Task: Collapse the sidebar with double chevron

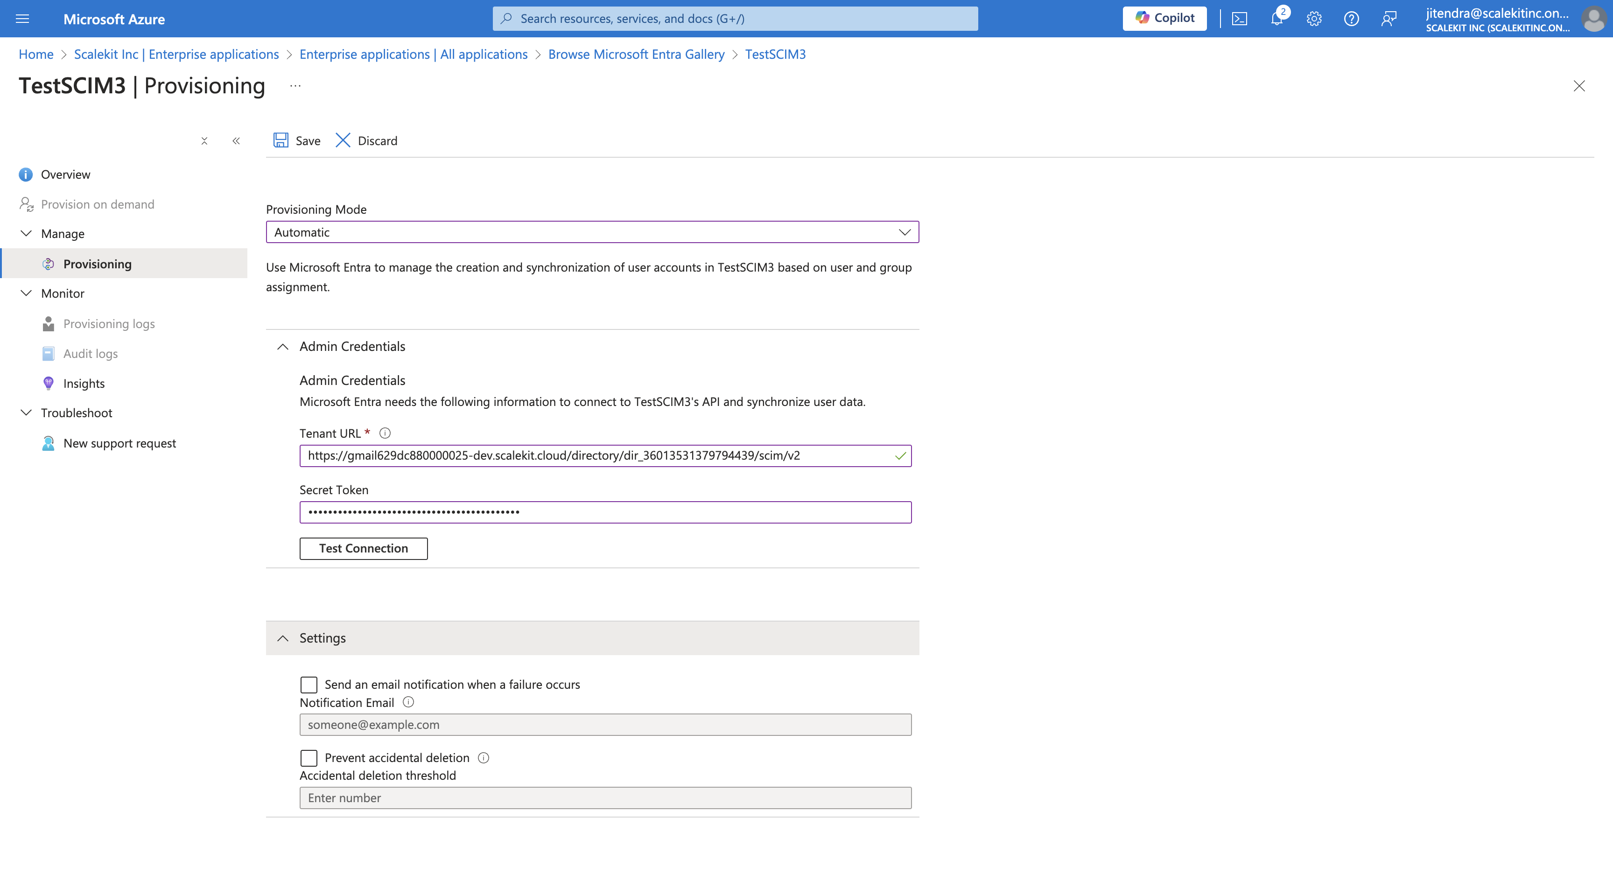Action: [x=236, y=141]
